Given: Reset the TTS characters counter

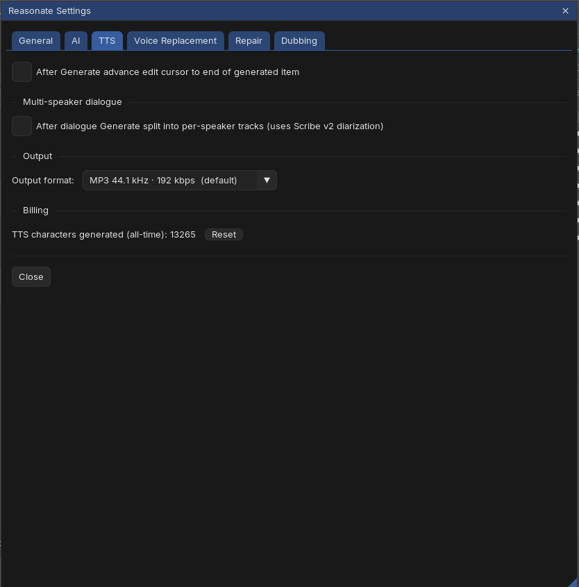Looking at the screenshot, I should [x=224, y=235].
